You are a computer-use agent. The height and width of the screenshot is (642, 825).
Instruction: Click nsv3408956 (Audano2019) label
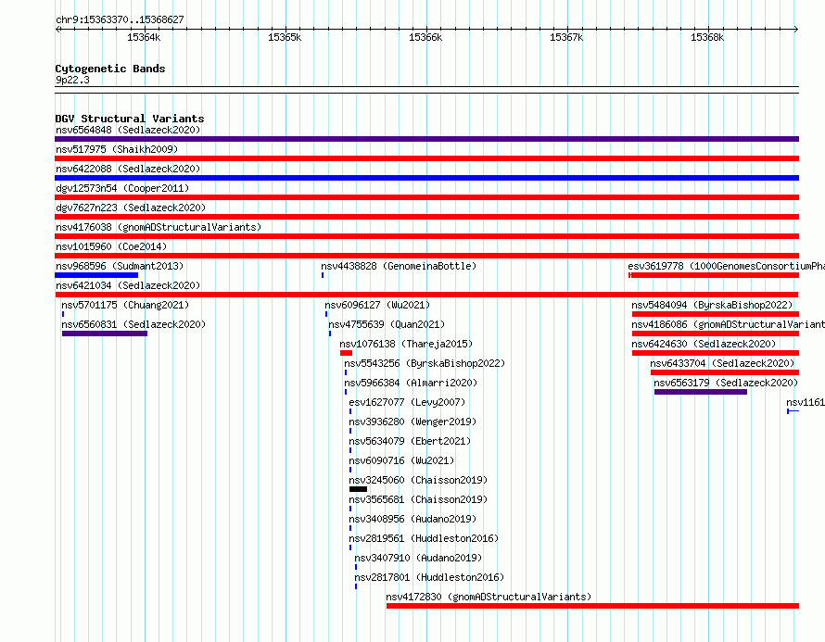412,519
